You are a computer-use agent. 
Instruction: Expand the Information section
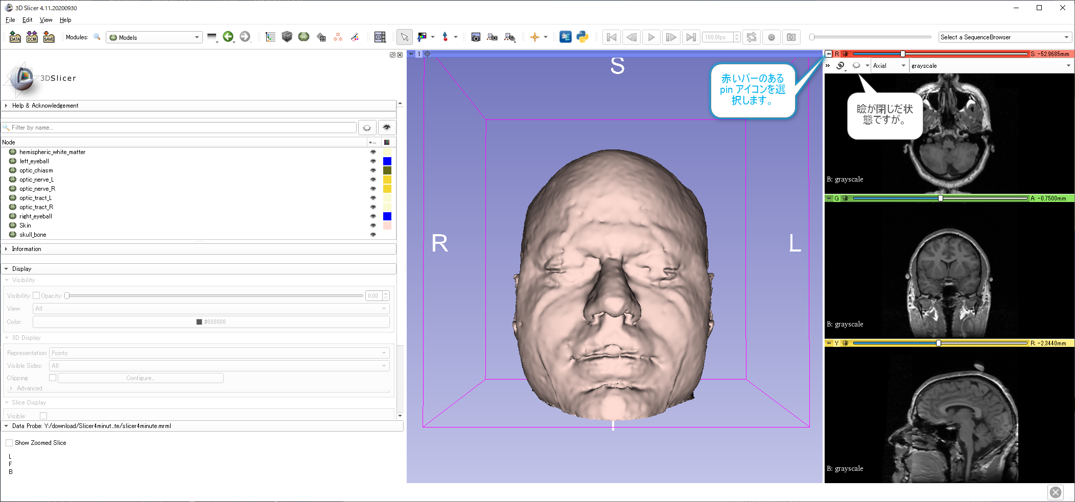[27, 249]
